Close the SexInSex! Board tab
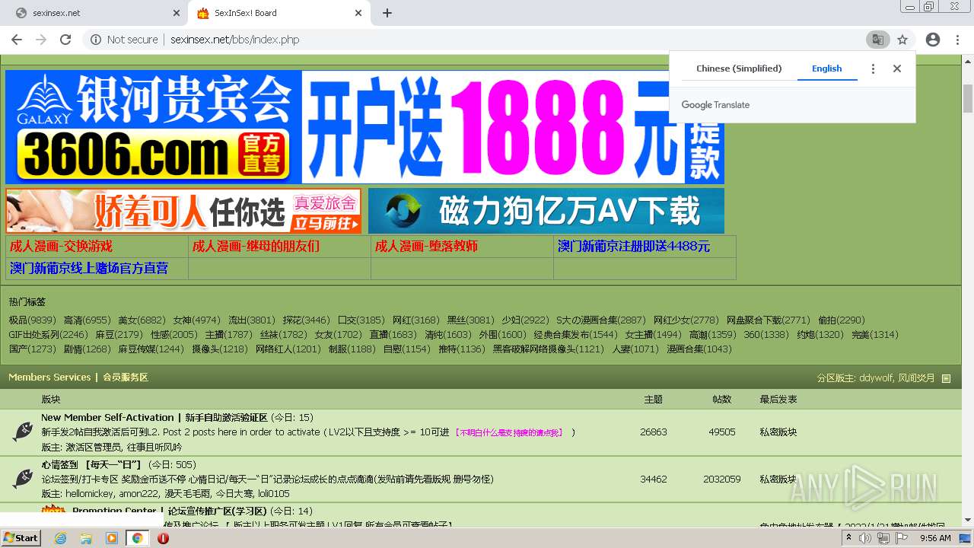 click(358, 13)
